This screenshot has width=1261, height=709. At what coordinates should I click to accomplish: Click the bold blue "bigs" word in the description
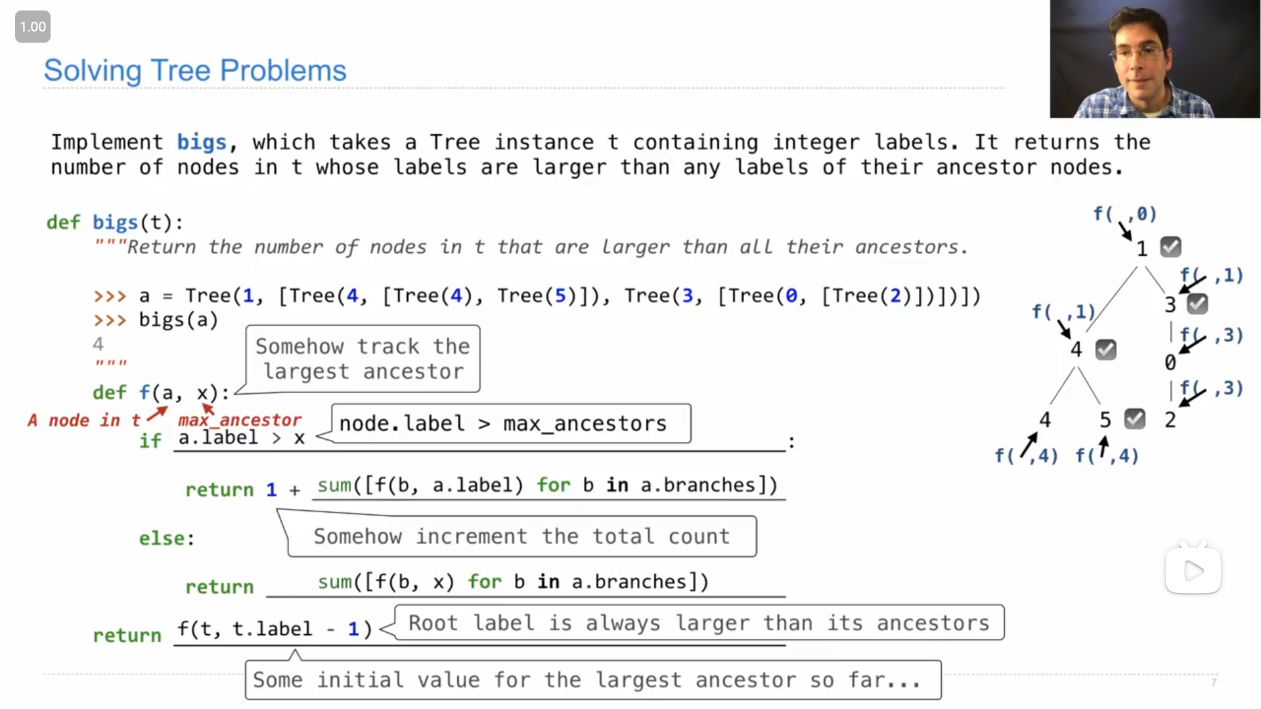202,142
